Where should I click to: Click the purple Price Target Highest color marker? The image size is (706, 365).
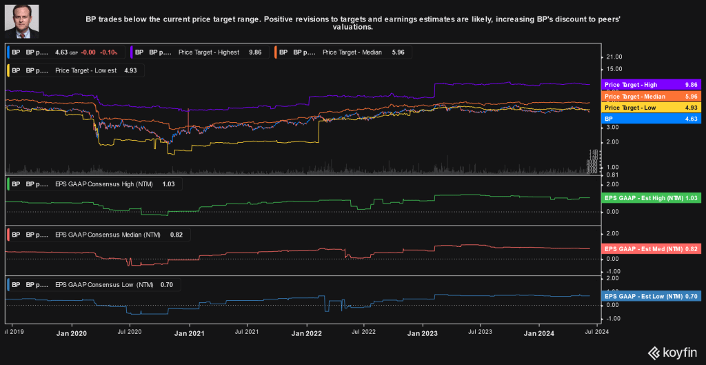pyautogui.click(x=131, y=52)
